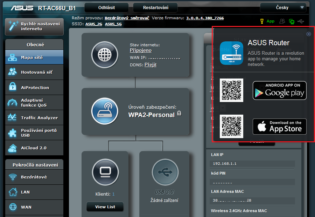Viewport: 315px width, 217px height.
Task: Click the Google Play download badge
Action: (x=279, y=90)
